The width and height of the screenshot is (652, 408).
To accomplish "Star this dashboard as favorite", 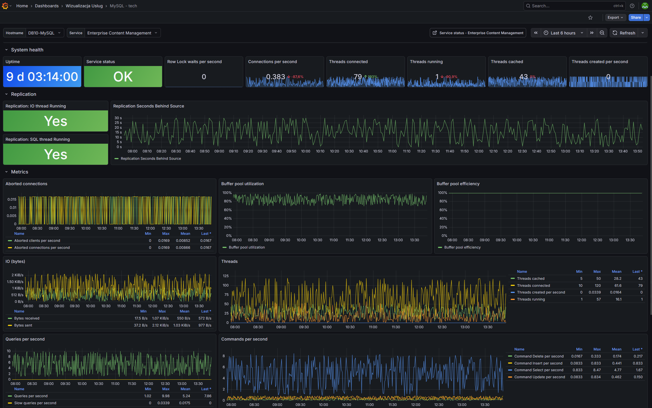I will point(590,18).
